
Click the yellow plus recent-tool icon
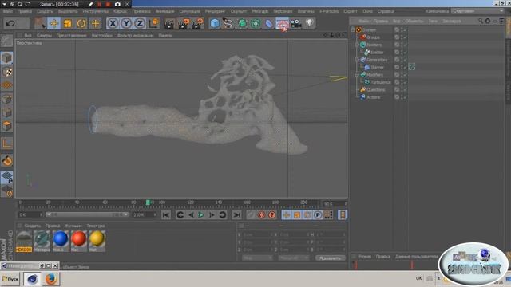(x=95, y=23)
